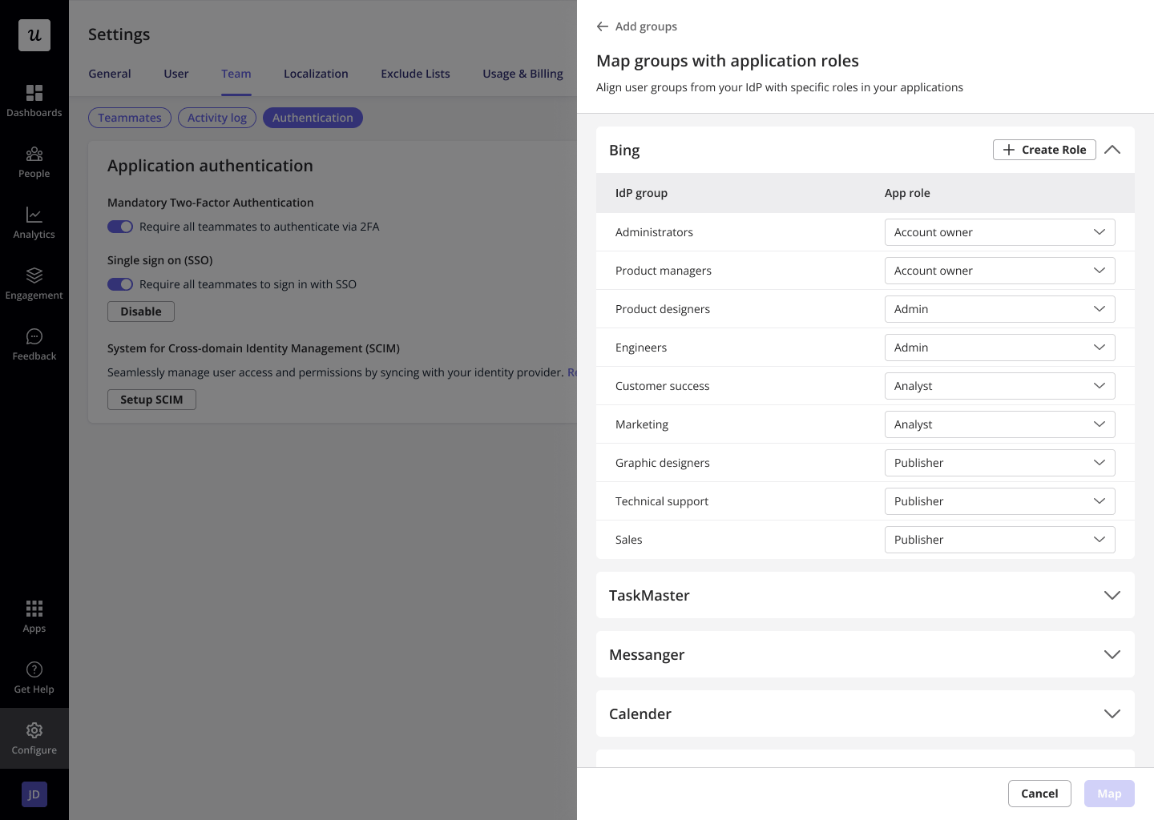Open App role dropdown for Administrators
The image size is (1154, 820).
point(999,232)
